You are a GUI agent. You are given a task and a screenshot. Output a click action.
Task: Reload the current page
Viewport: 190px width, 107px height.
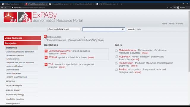tap(9, 7)
